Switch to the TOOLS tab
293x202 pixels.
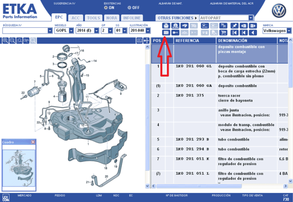[x=94, y=18]
